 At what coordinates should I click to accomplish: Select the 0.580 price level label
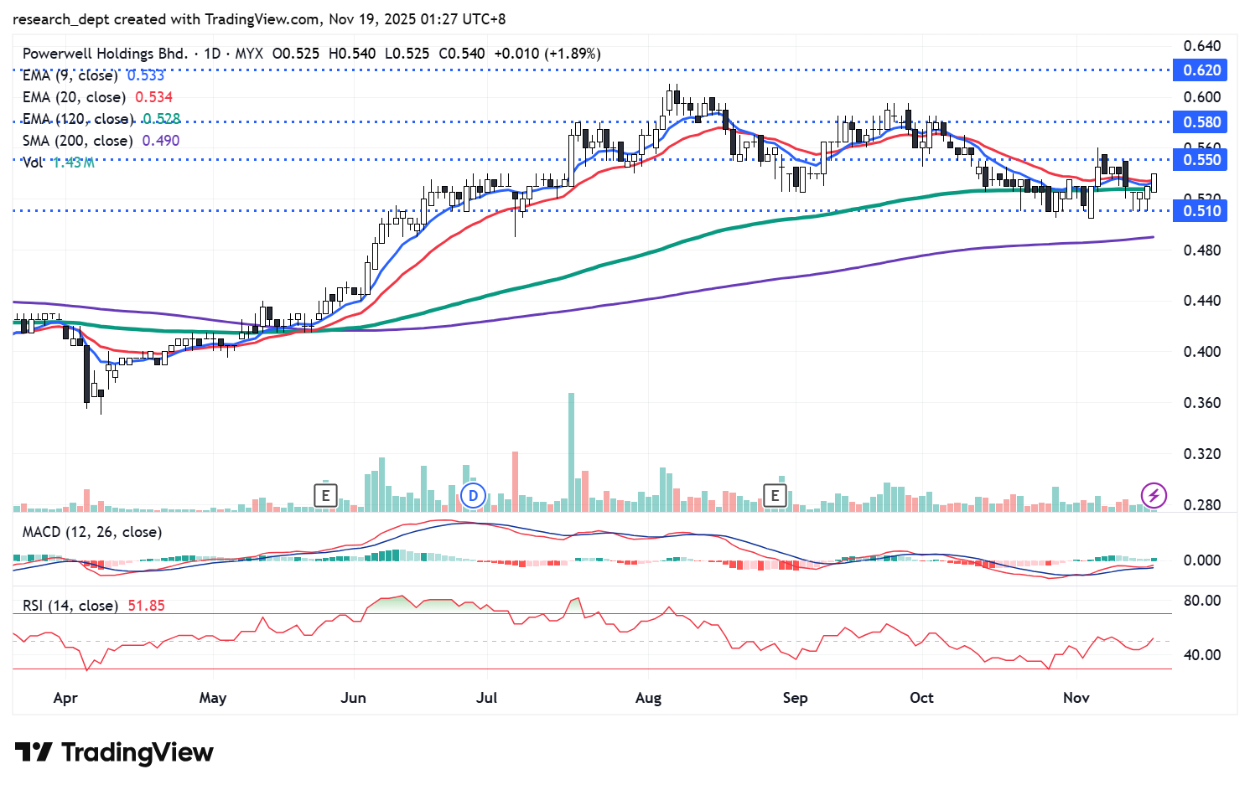(x=1201, y=122)
